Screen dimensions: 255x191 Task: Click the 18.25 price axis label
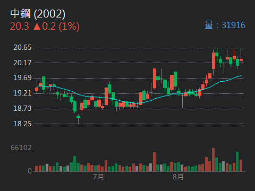[x=22, y=124]
